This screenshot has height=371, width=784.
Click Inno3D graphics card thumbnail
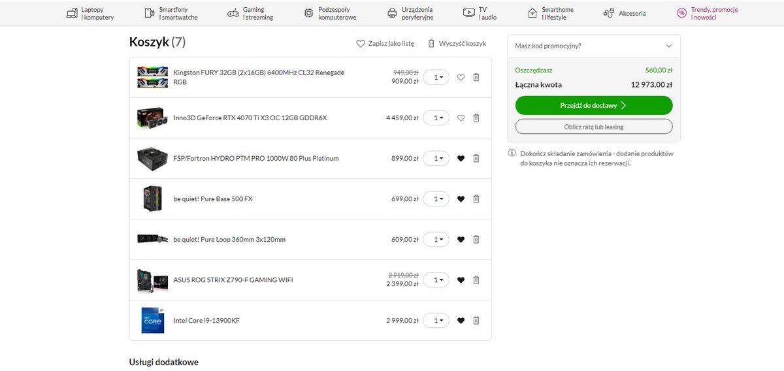(153, 118)
